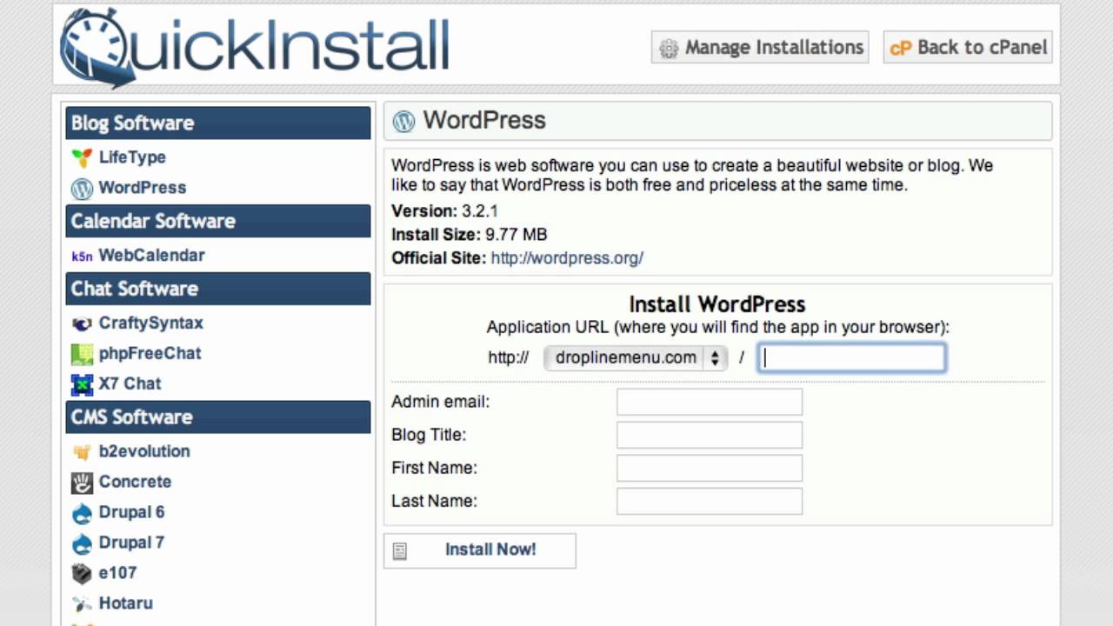Click the WordPress logo in the header panel
Image resolution: width=1113 pixels, height=626 pixels.
pyautogui.click(x=403, y=121)
